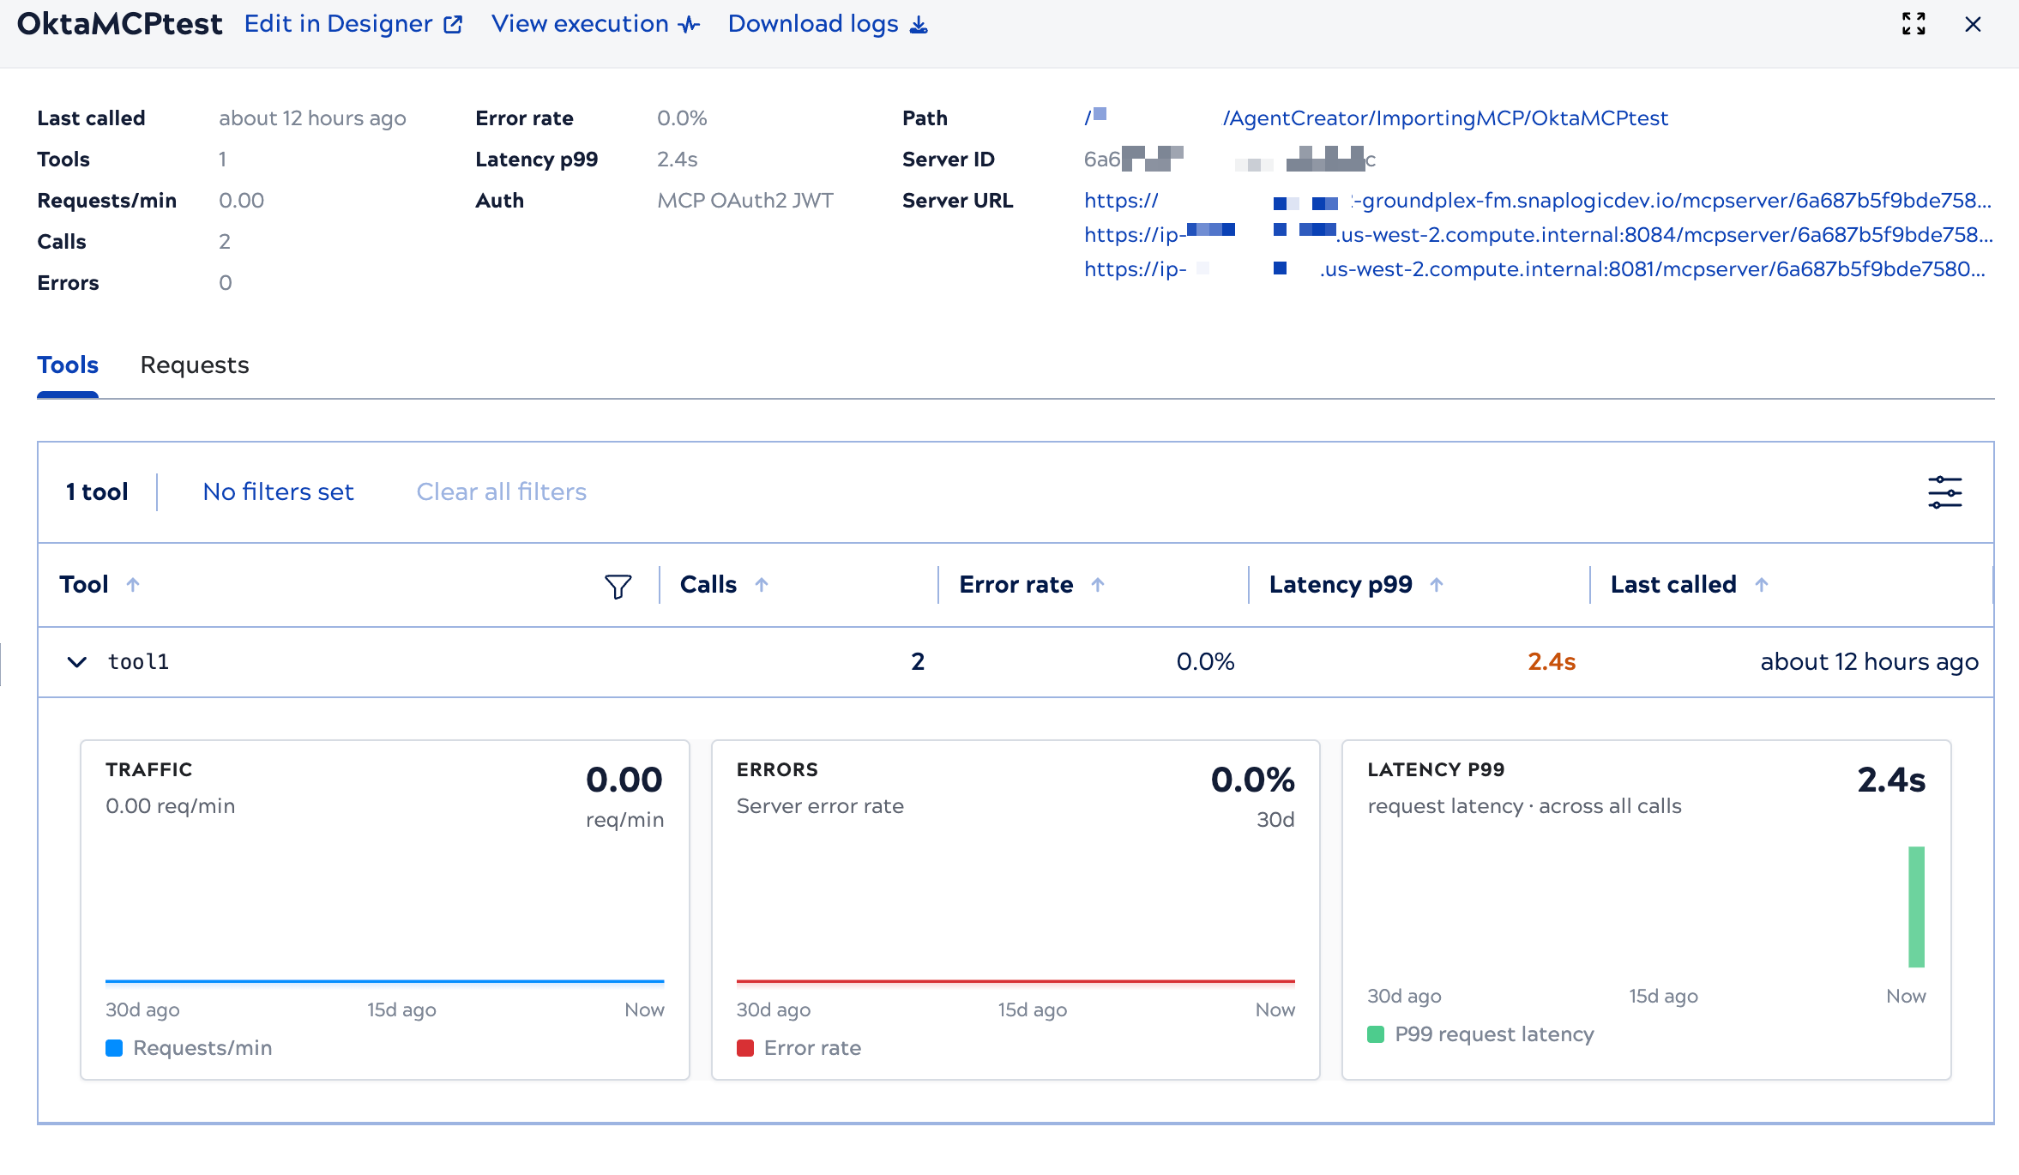Screen dimensions: 2019x1175
Task: Open the AgentCreator/ImportingMCP/OktaMCPtest path link
Action: tap(1445, 118)
